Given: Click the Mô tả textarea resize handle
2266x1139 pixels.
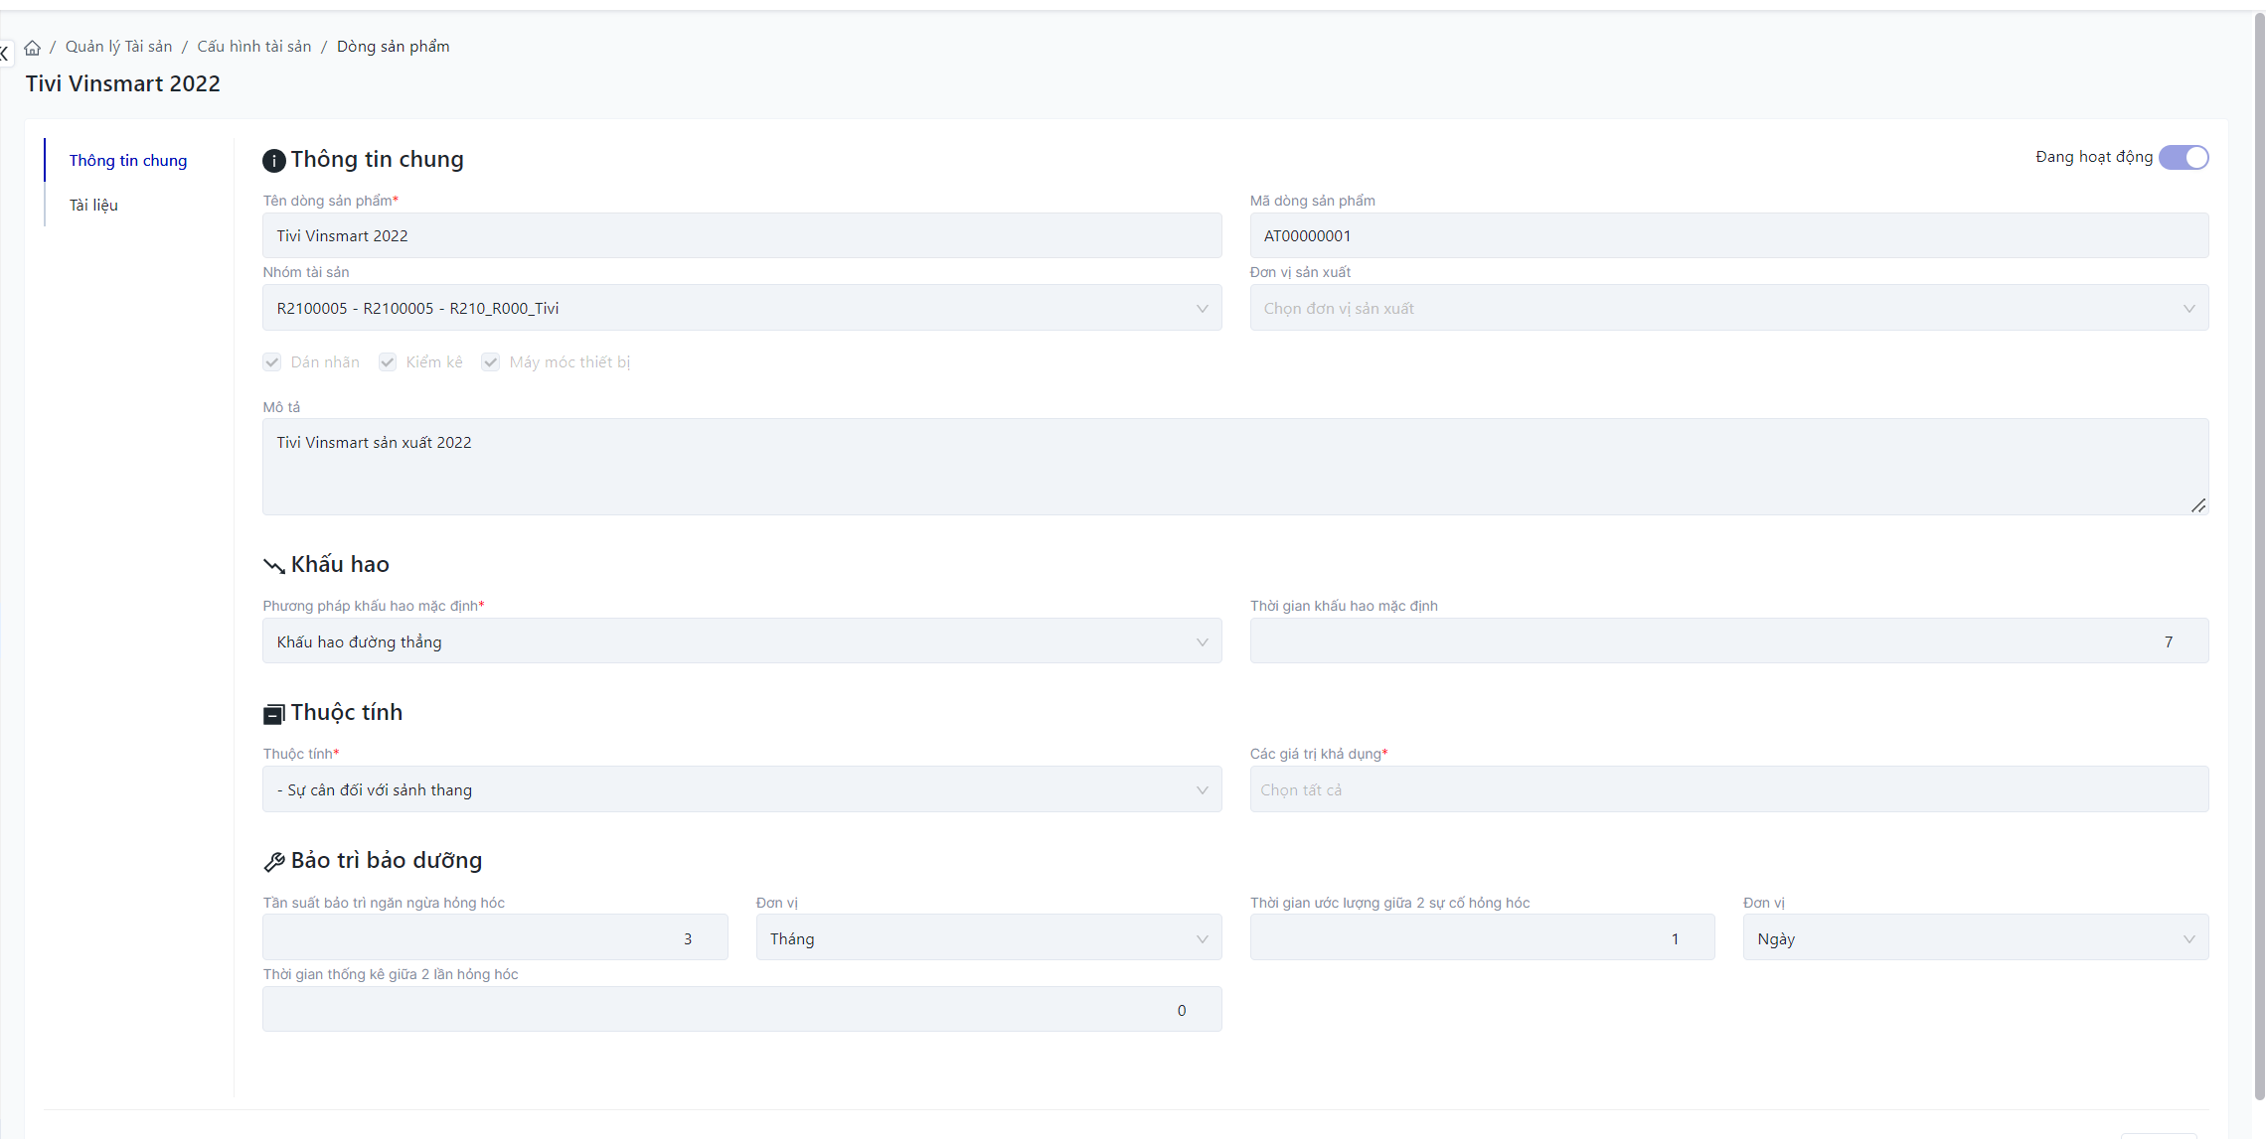Looking at the screenshot, I should [x=2197, y=505].
